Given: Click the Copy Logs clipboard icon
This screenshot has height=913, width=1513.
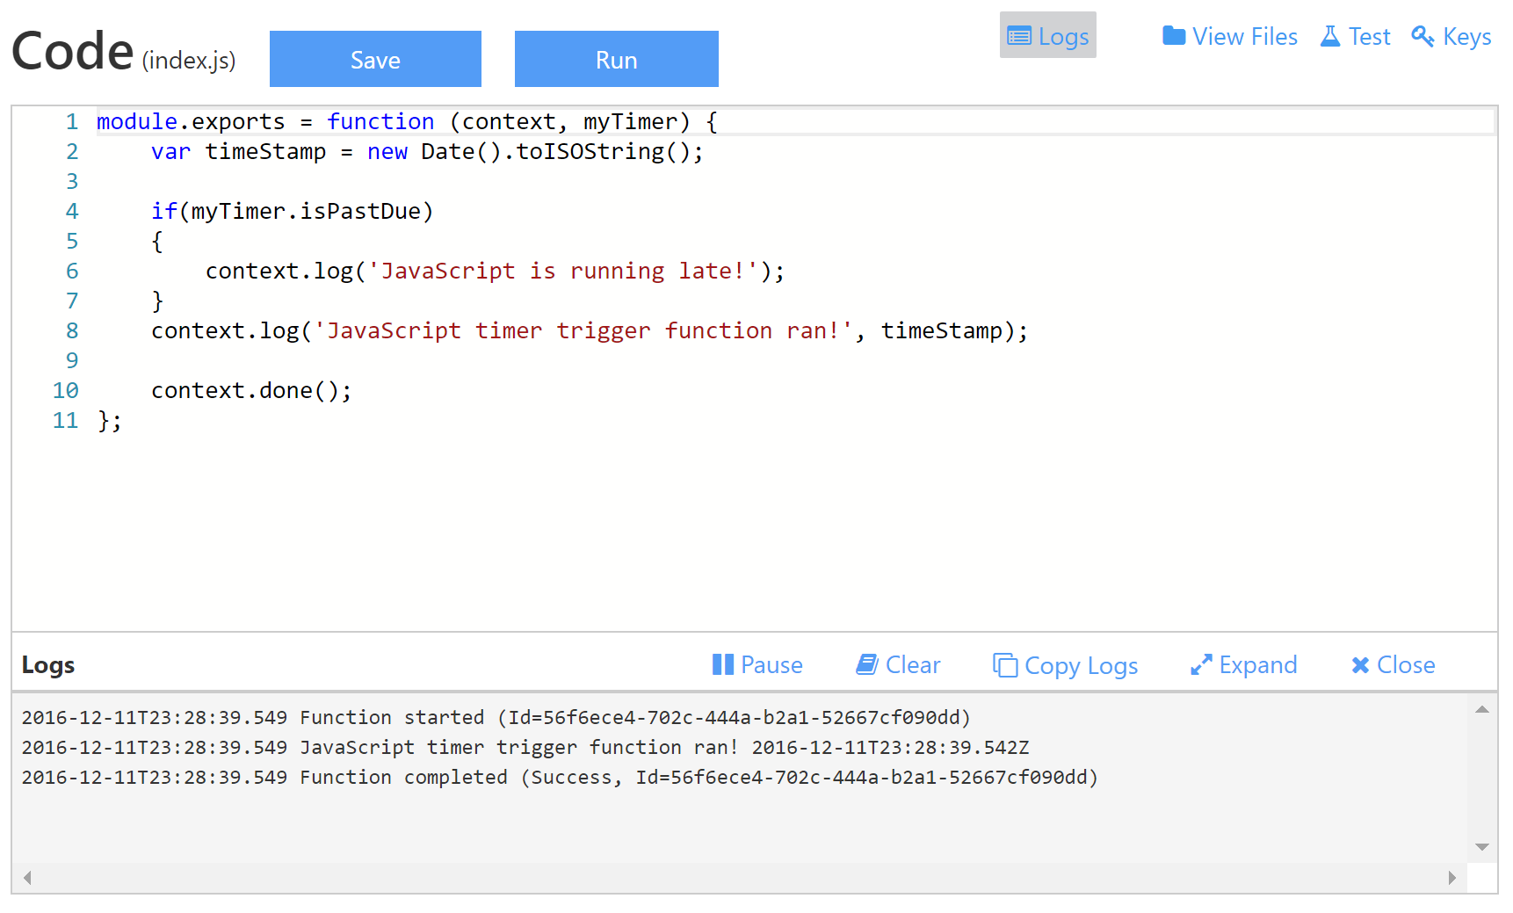Looking at the screenshot, I should pos(1004,665).
